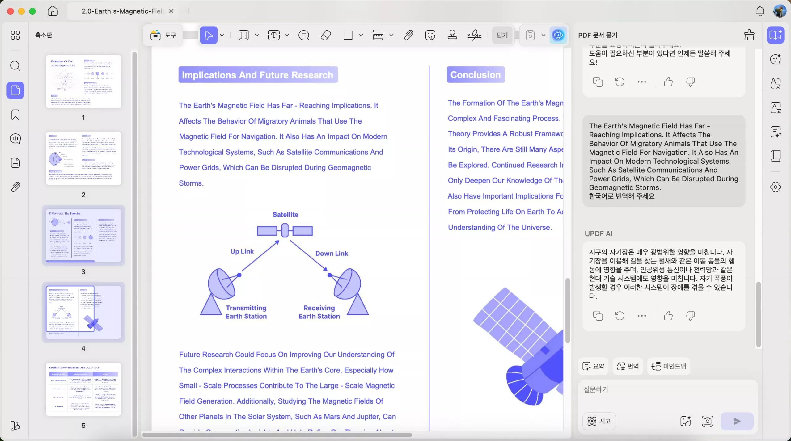
Task: Toggle the 사고 thinking mode button
Action: (599, 421)
